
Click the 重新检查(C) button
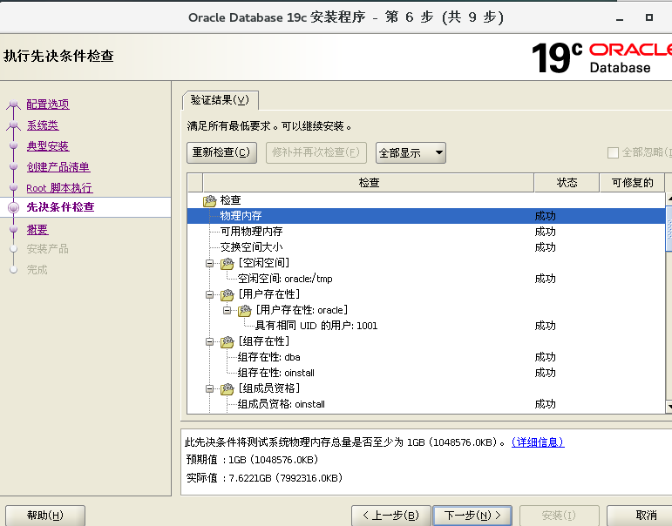click(x=221, y=152)
